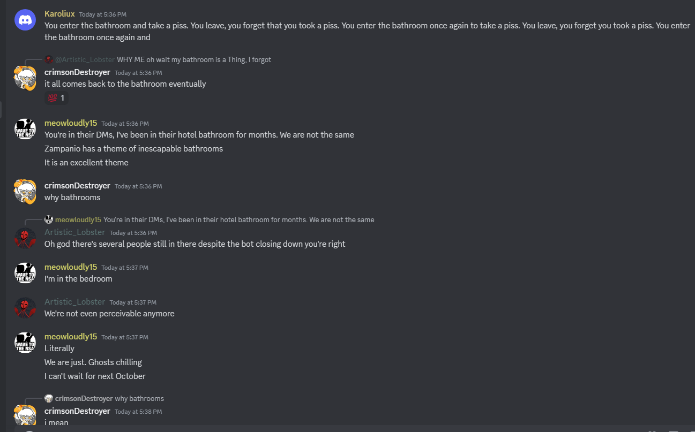This screenshot has height=432, width=695.
Task: Click the @Artistic_Lobster mention in the reply preview
Action: click(x=85, y=59)
